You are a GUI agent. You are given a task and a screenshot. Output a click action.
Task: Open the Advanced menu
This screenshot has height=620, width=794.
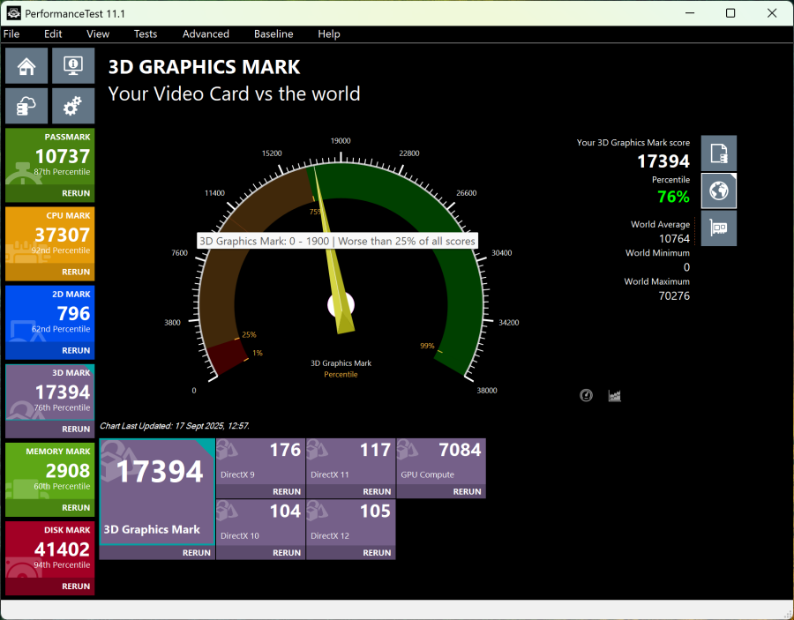206,34
